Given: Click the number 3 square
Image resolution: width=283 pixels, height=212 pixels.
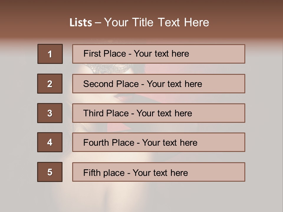Looking at the screenshot, I should [50, 113].
